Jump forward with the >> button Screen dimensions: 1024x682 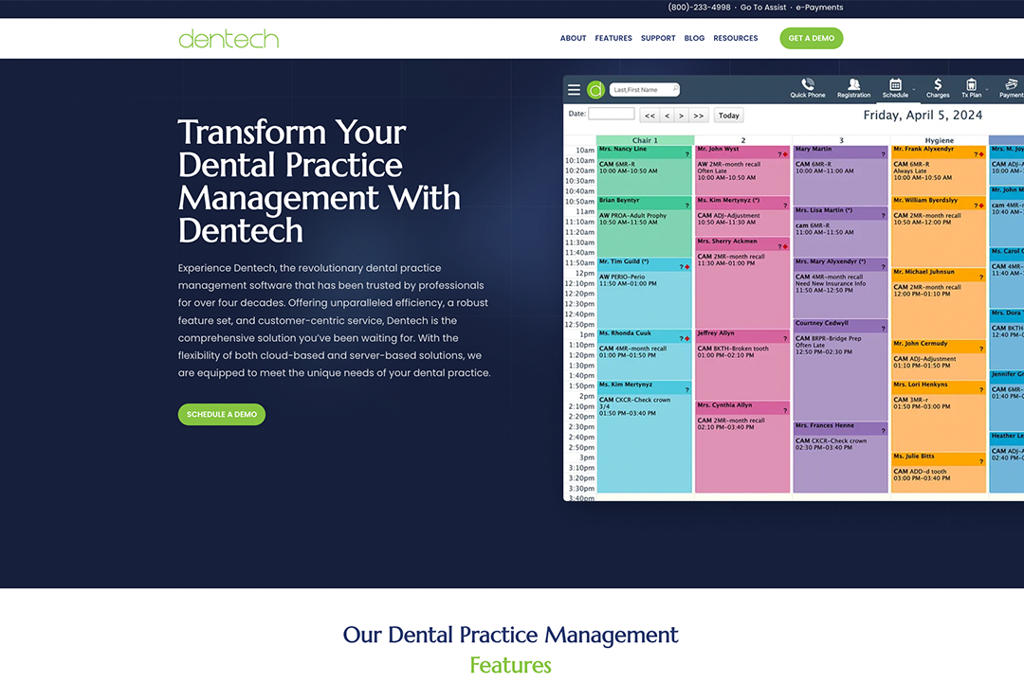pyautogui.click(x=698, y=116)
